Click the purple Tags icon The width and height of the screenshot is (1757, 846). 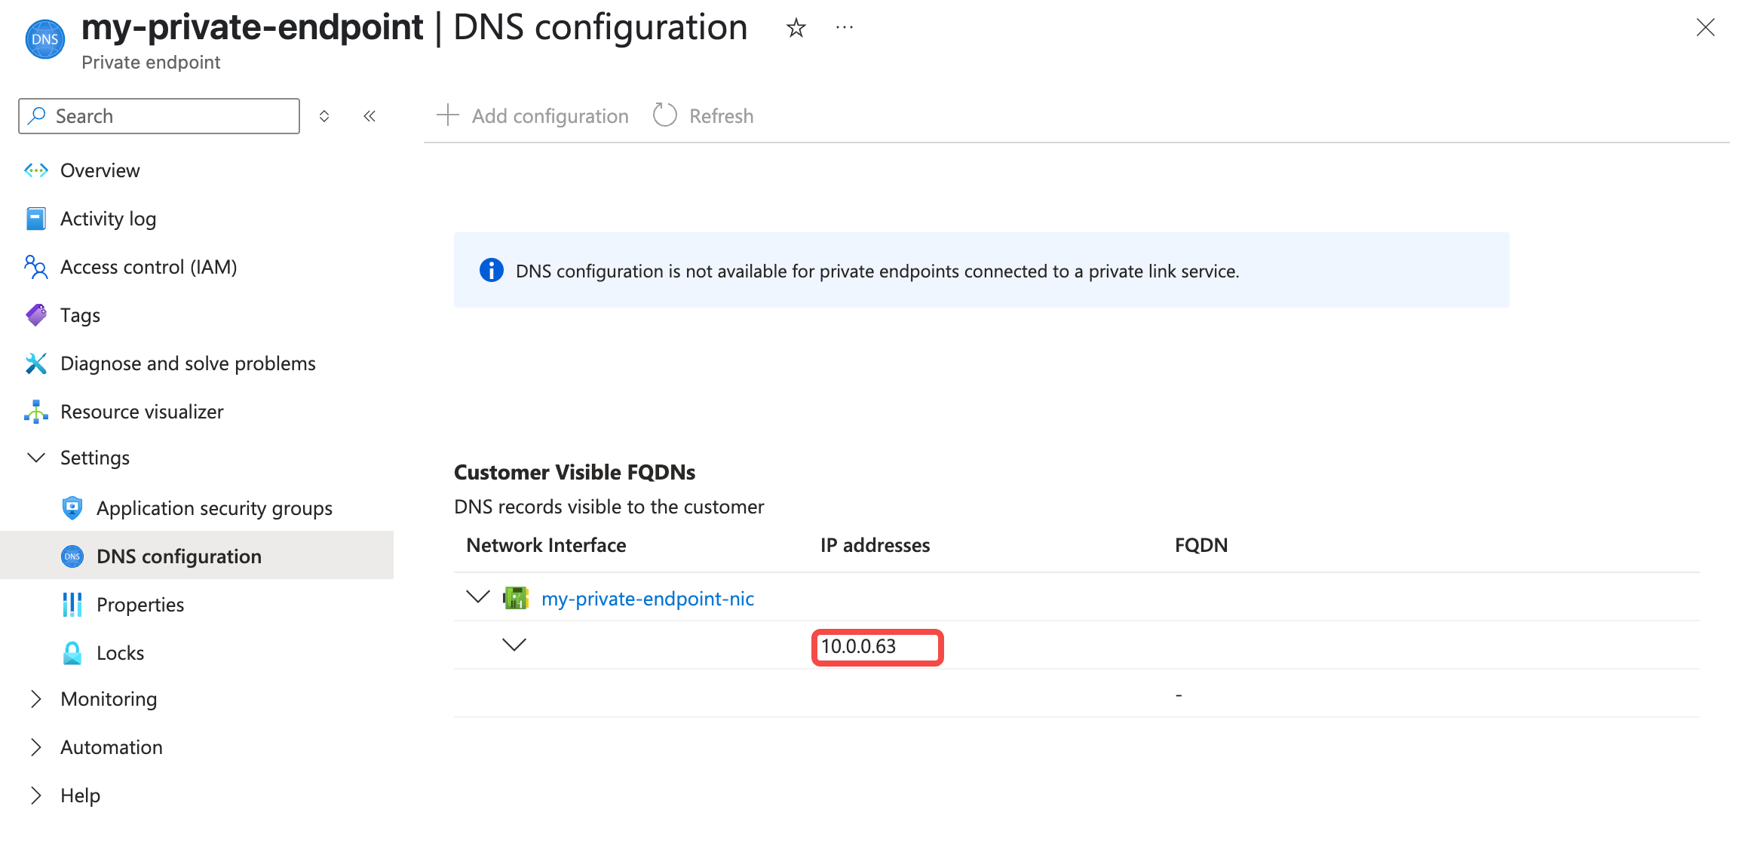(36, 315)
